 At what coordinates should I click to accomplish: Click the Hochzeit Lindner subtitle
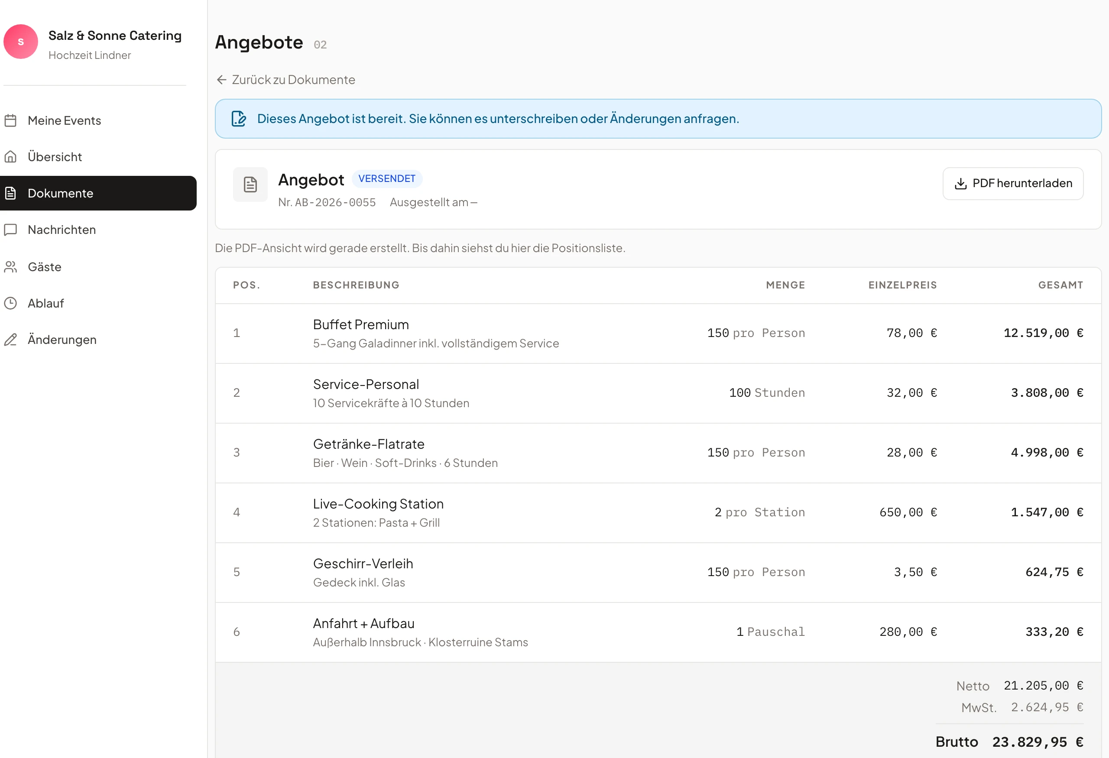(90, 55)
